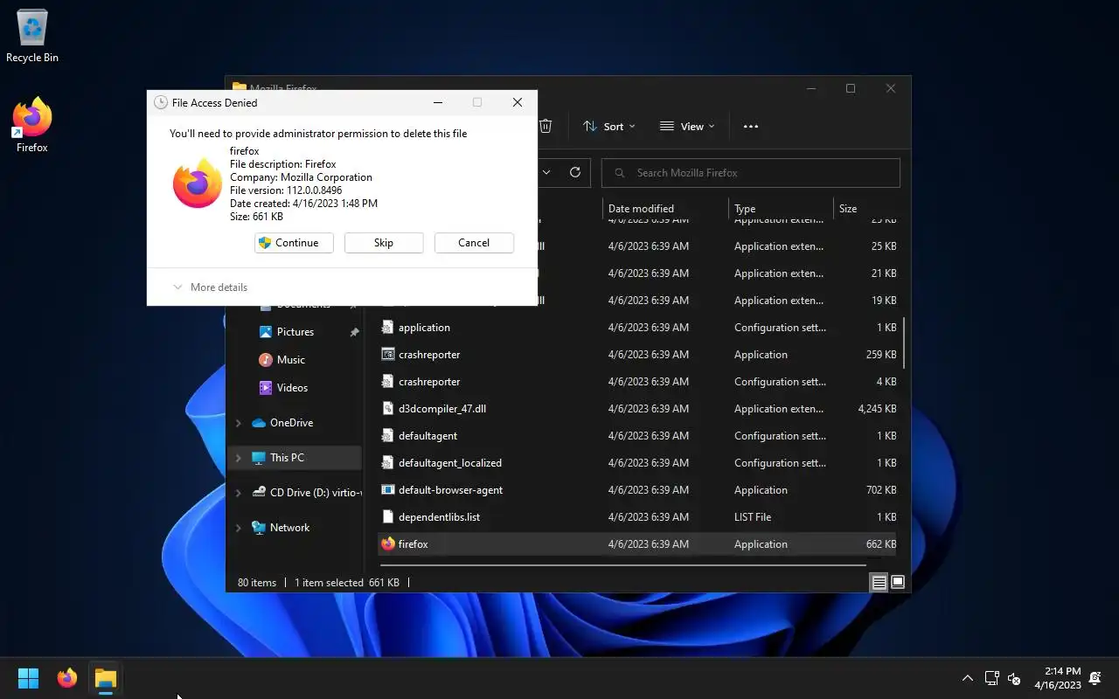This screenshot has width=1119, height=699.
Task: Click the Pictures folder icon in sidebar
Action: click(x=266, y=332)
